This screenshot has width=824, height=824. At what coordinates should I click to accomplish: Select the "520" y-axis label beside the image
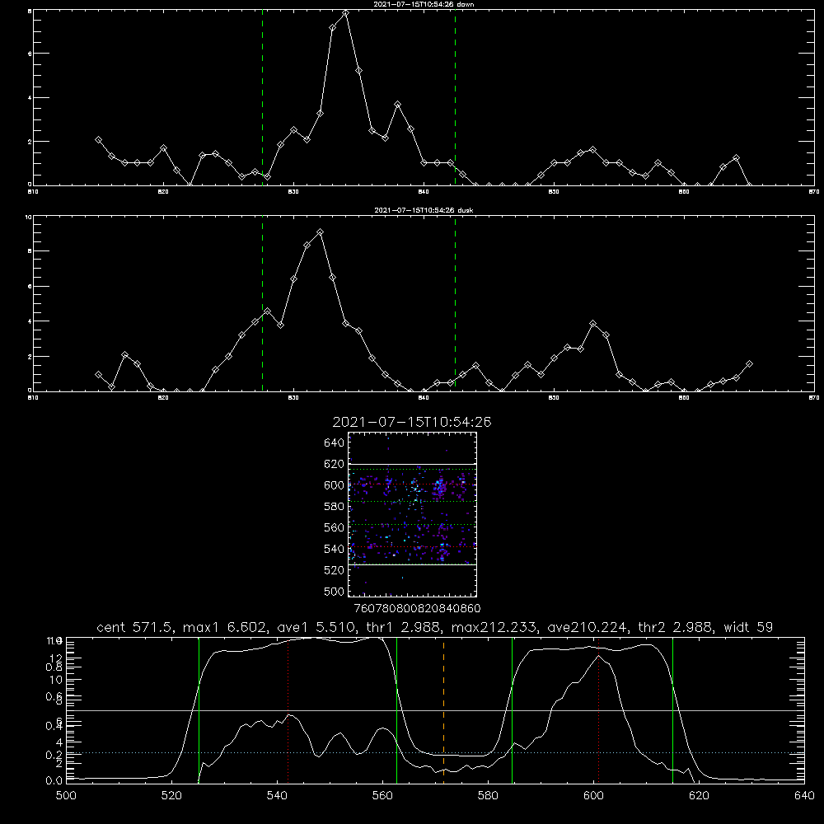[x=335, y=570]
